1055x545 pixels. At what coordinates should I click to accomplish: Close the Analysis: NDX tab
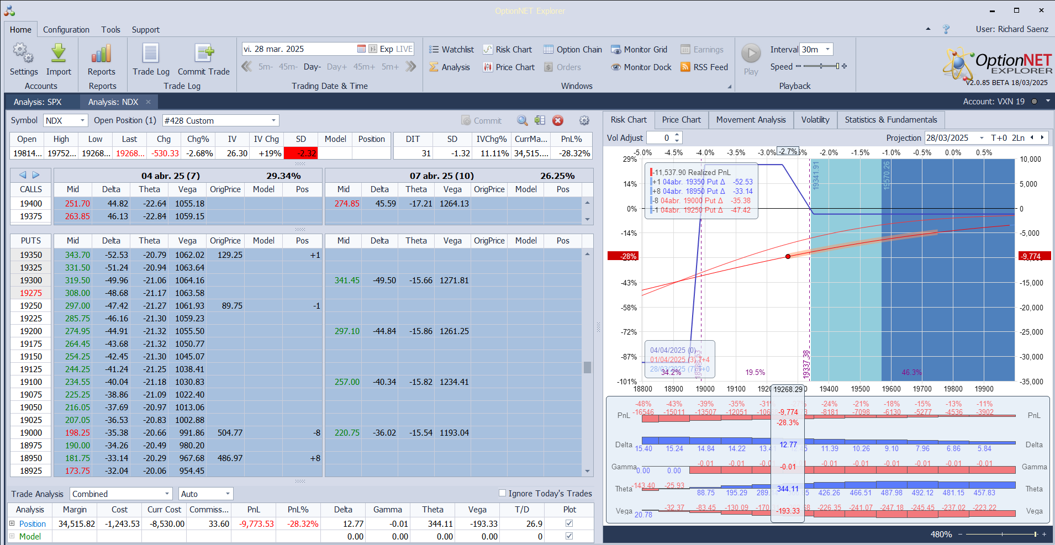pyautogui.click(x=148, y=102)
